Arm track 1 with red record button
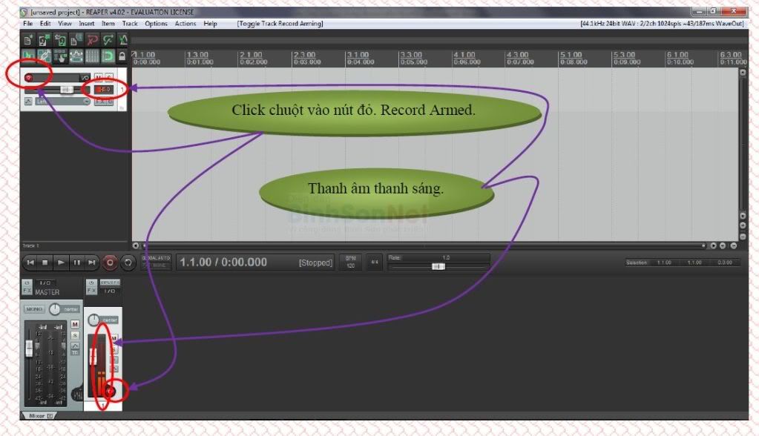759x436 pixels. click(x=29, y=77)
